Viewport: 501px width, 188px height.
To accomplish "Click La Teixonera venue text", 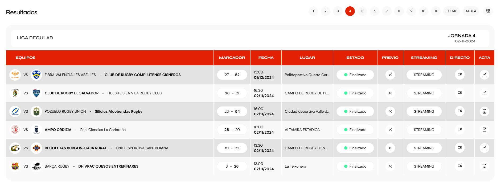I will click(x=295, y=166).
